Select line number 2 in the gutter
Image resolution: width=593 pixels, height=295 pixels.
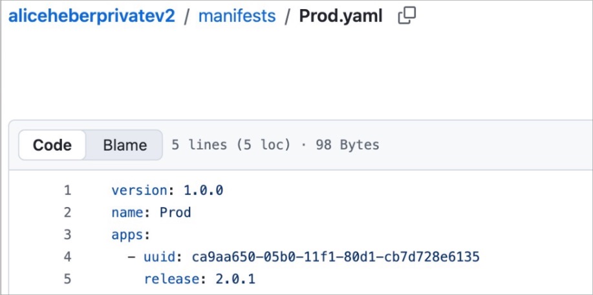tap(67, 212)
